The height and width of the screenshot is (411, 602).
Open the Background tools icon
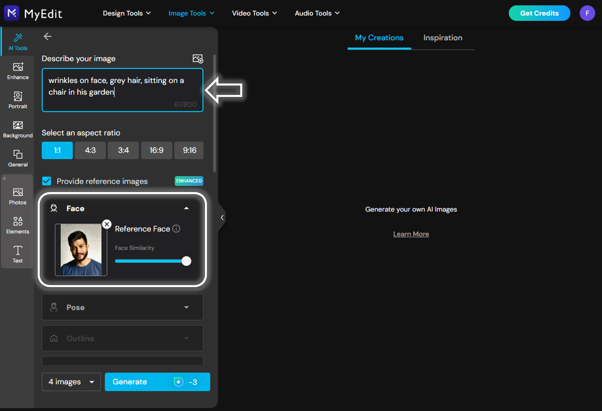pyautogui.click(x=18, y=130)
